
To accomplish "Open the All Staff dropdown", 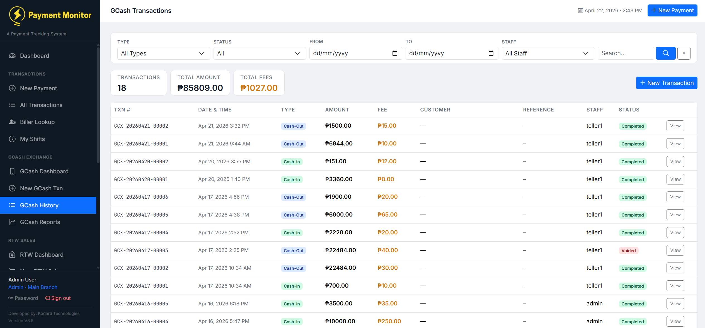I will coord(547,53).
